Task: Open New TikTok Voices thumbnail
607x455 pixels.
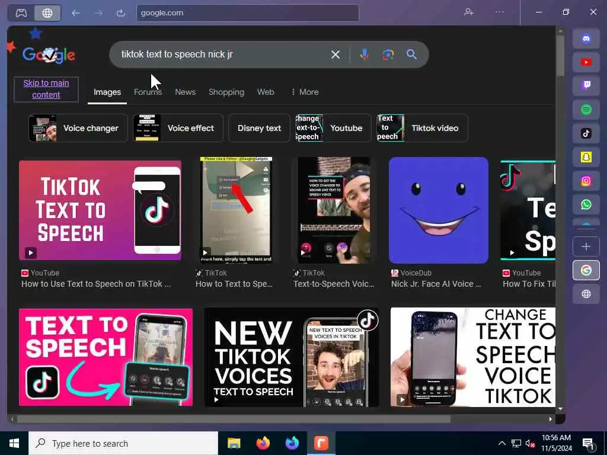Action: (x=292, y=357)
